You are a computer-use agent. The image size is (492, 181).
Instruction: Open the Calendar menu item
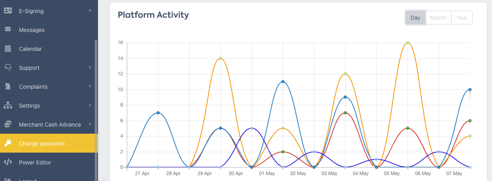[x=30, y=49]
